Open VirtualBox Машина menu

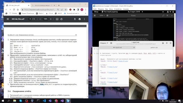101,9
